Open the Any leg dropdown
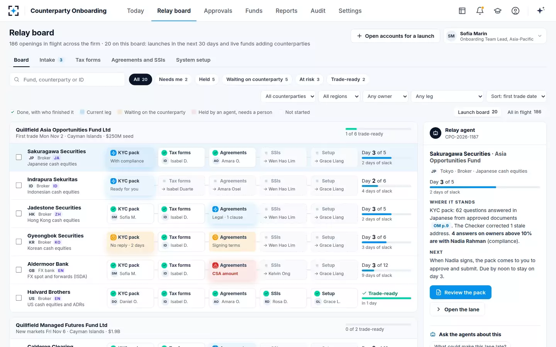This screenshot has width=556, height=347. coord(448,96)
